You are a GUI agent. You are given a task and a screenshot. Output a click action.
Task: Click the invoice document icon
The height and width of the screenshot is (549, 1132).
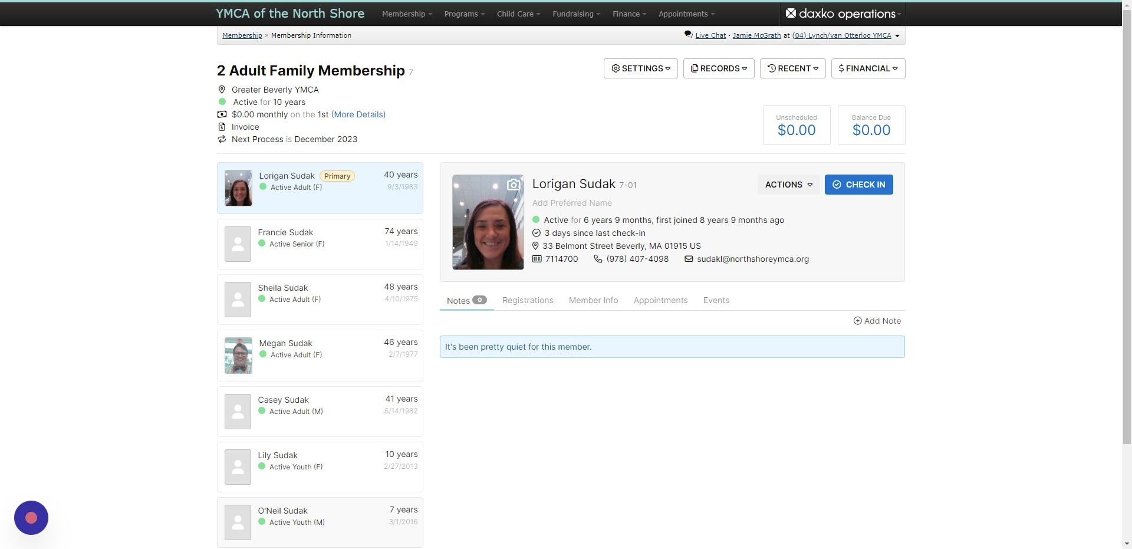222,127
